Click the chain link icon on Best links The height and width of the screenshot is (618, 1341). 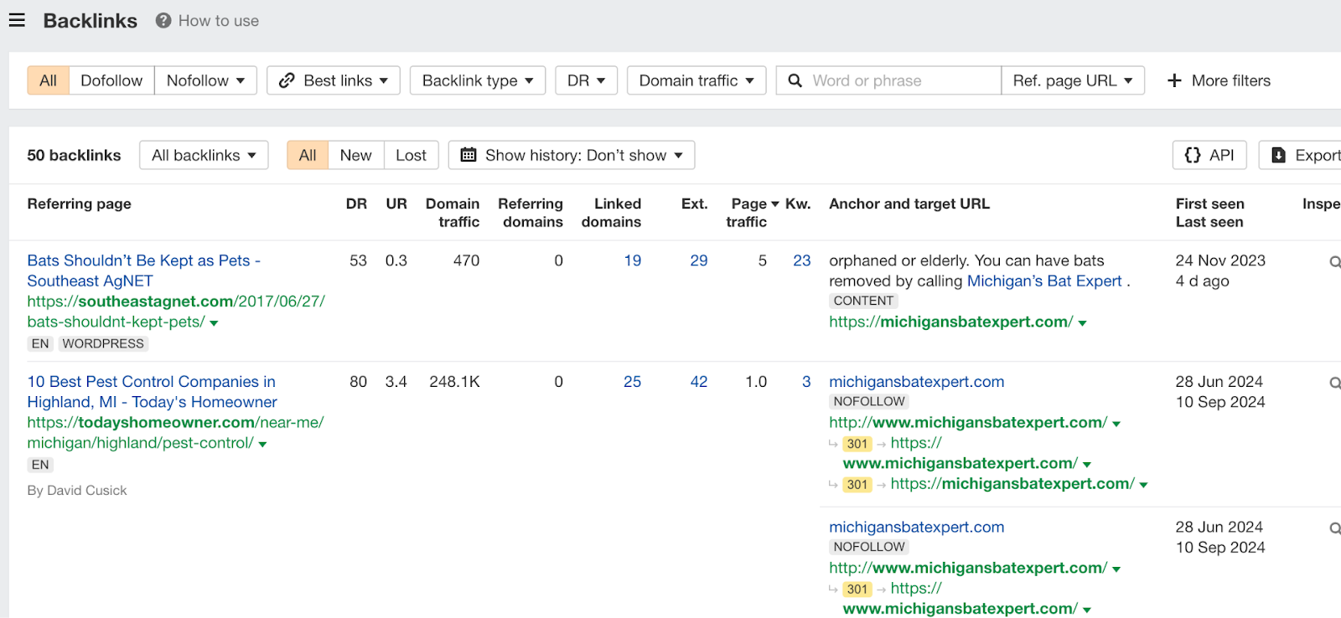[x=287, y=80]
